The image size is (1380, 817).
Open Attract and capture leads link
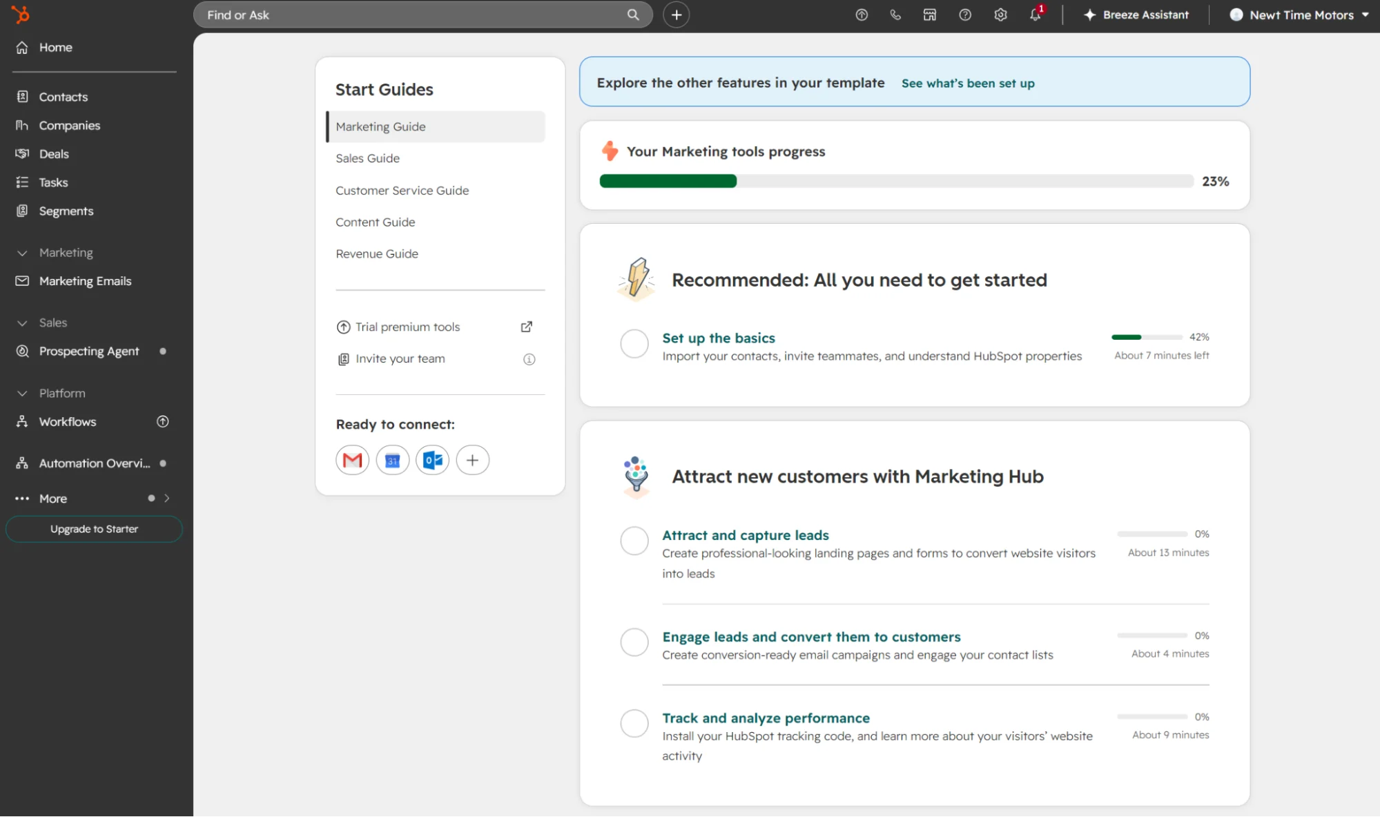tap(745, 535)
